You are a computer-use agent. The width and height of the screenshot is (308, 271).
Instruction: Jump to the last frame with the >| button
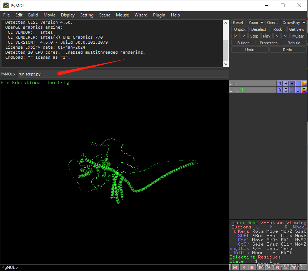(286, 36)
